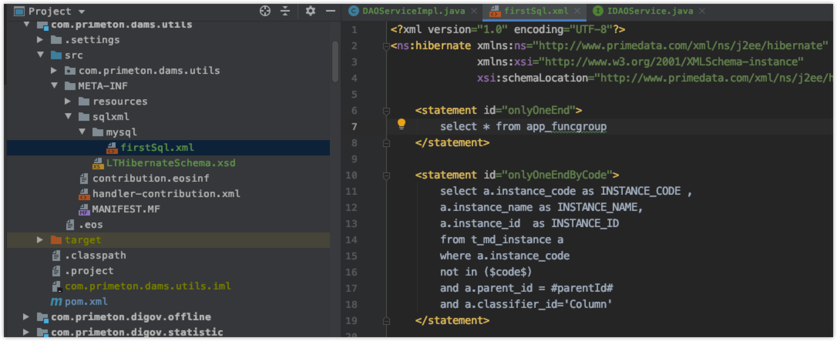Screen dimensions: 837x341
Task: Click the Collapse All icon in Project panel
Action: coord(285,11)
